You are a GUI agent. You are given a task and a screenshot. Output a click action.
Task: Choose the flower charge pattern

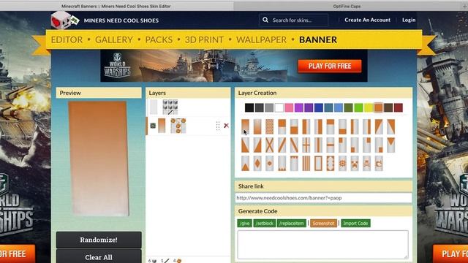click(x=343, y=164)
